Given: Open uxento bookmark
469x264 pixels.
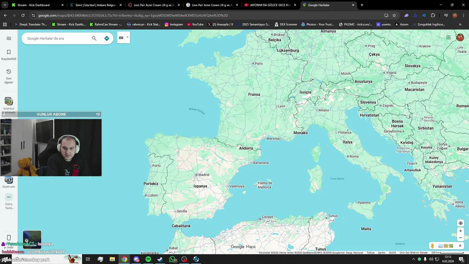Looking at the screenshot, I should [384, 25].
